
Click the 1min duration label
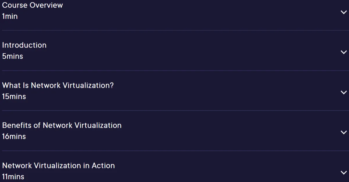coord(10,16)
